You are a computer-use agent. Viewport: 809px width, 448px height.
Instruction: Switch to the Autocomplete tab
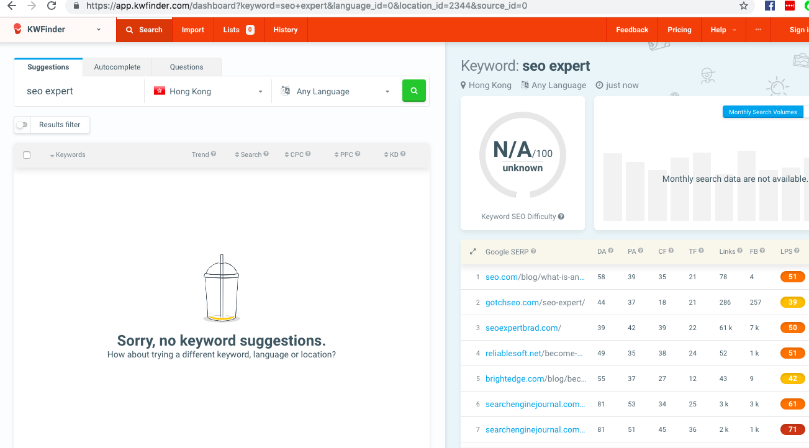(x=117, y=67)
